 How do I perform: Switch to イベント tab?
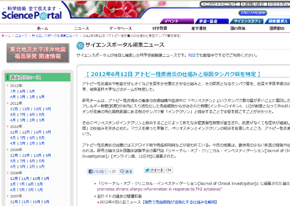click(177, 21)
